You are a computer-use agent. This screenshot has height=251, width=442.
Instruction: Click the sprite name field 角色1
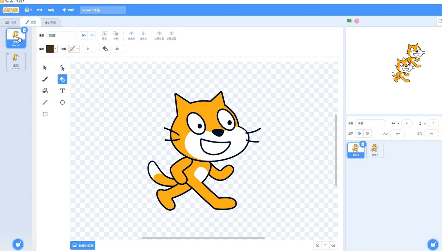pyautogui.click(x=370, y=123)
